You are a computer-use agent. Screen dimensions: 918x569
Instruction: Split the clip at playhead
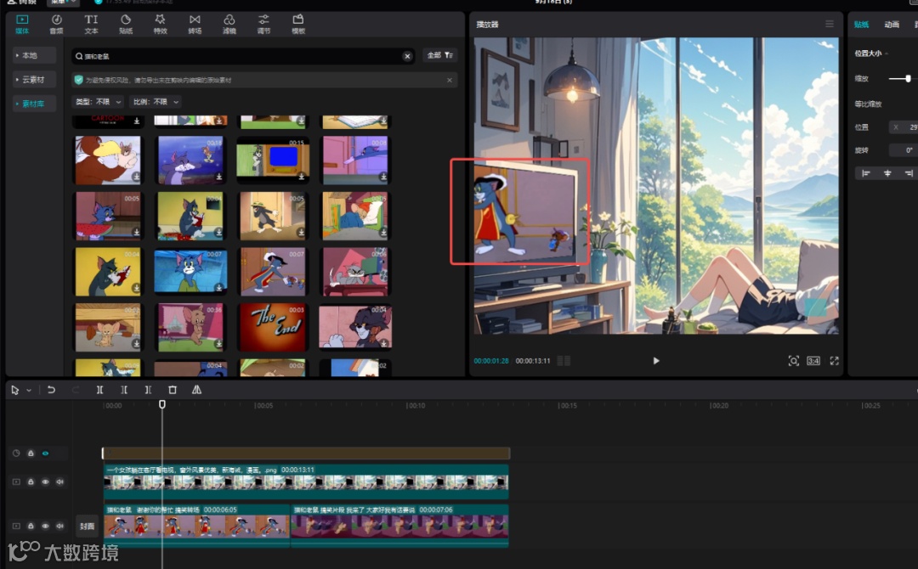pyautogui.click(x=99, y=390)
